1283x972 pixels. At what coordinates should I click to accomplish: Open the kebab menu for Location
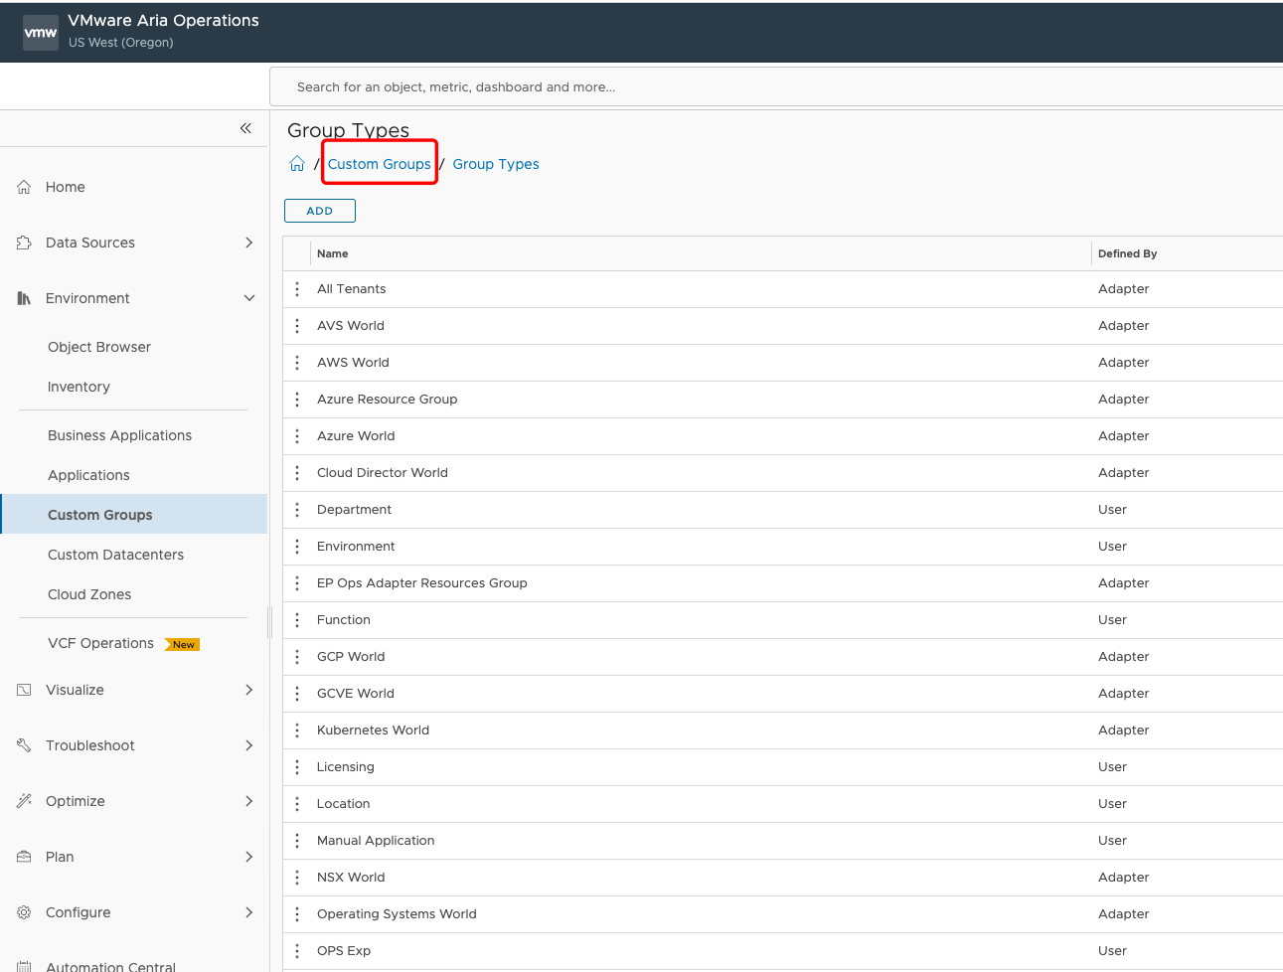(297, 804)
